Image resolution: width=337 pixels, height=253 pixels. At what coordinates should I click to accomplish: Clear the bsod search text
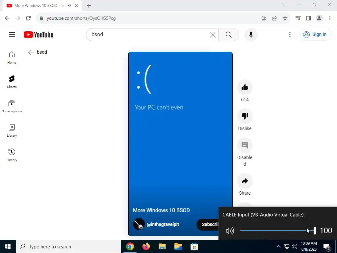tap(213, 34)
